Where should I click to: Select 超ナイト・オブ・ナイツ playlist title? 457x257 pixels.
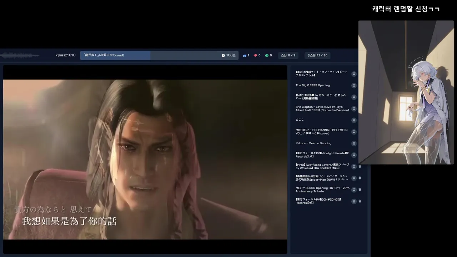(321, 74)
